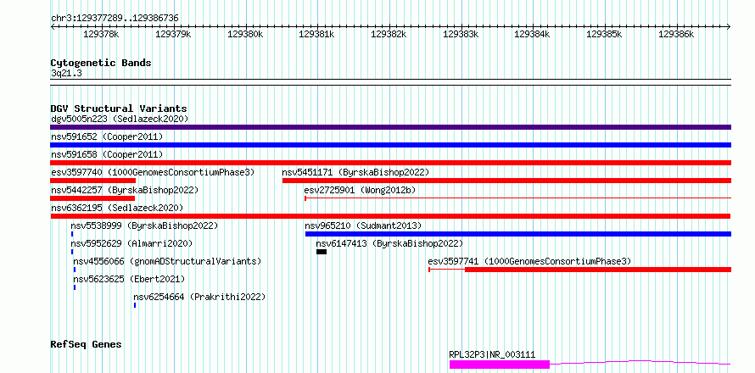Viewport: 755px width, 373px height.
Task: Click the Cytogenetic Bands track title
Action: (x=101, y=63)
